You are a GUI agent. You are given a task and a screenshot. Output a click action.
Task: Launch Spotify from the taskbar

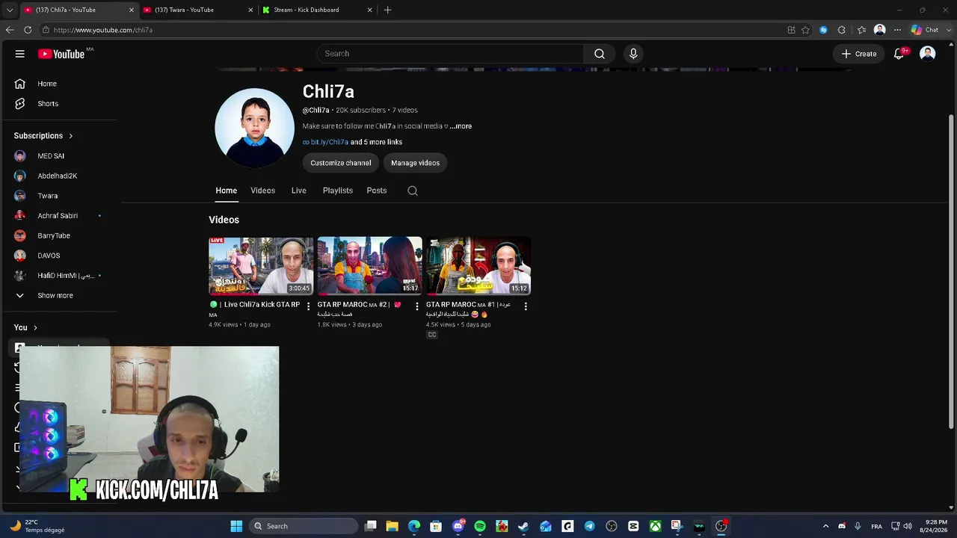tap(480, 526)
